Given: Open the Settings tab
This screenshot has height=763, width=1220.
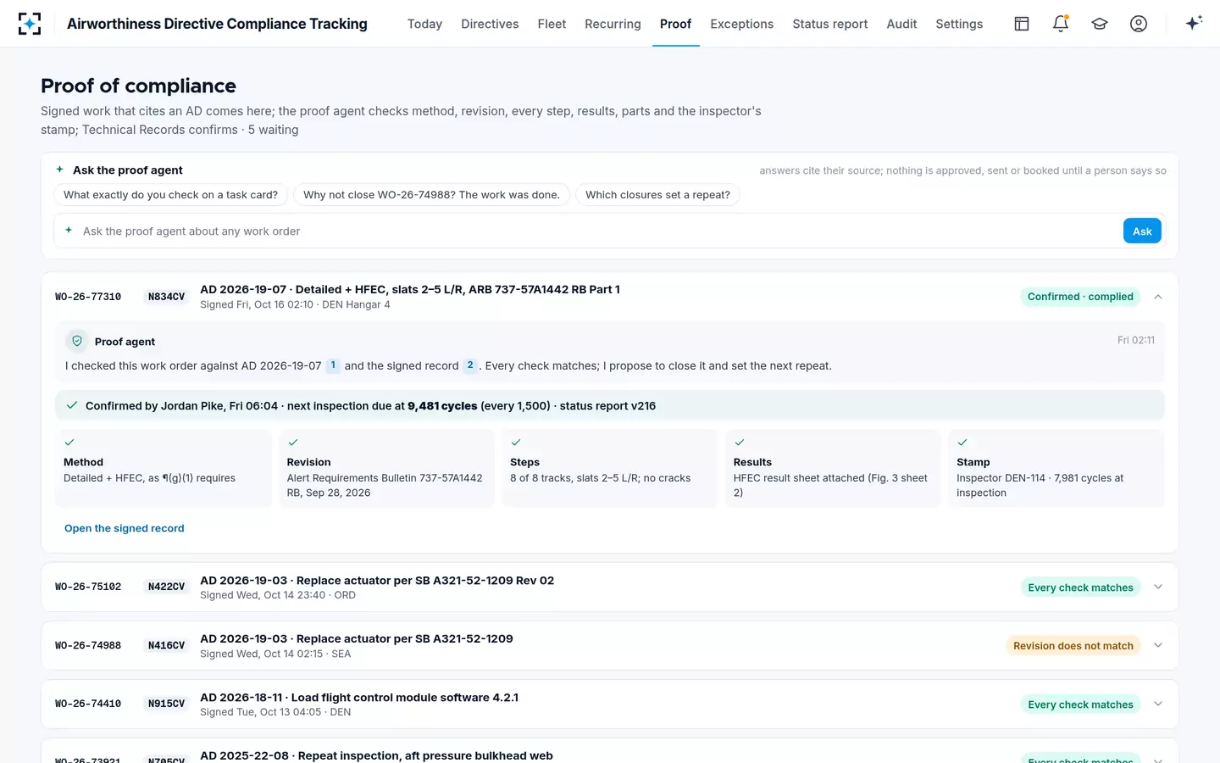Looking at the screenshot, I should click(x=959, y=24).
